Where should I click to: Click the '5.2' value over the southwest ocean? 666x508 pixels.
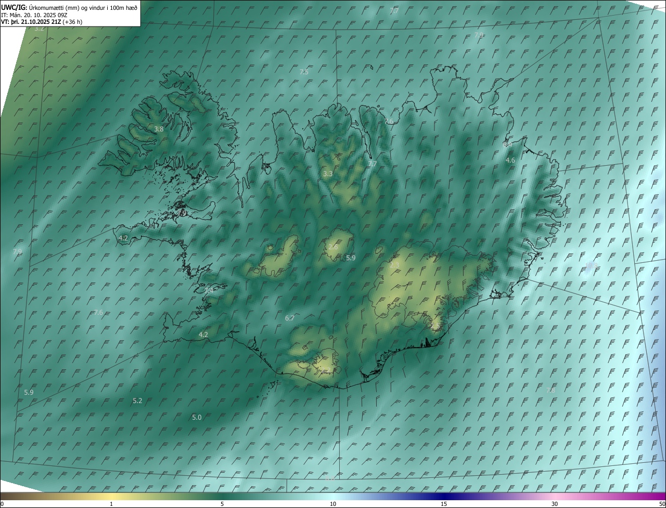pos(137,400)
